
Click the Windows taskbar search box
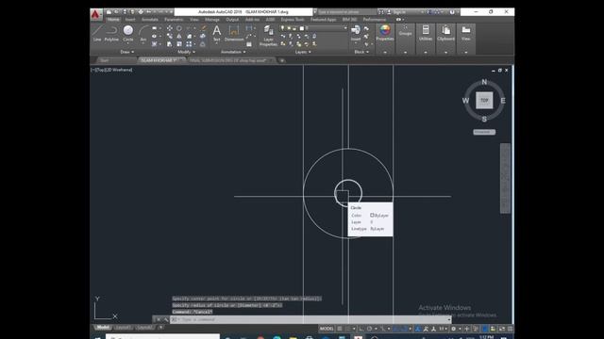pos(162,337)
